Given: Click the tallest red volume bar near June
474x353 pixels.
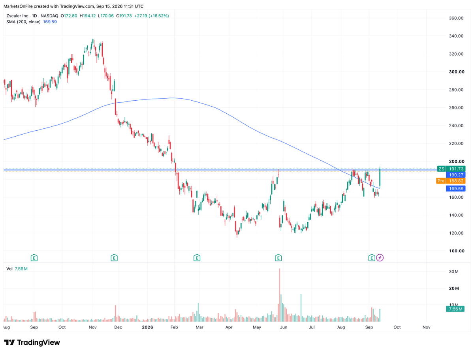Looking at the screenshot, I should point(279,295).
